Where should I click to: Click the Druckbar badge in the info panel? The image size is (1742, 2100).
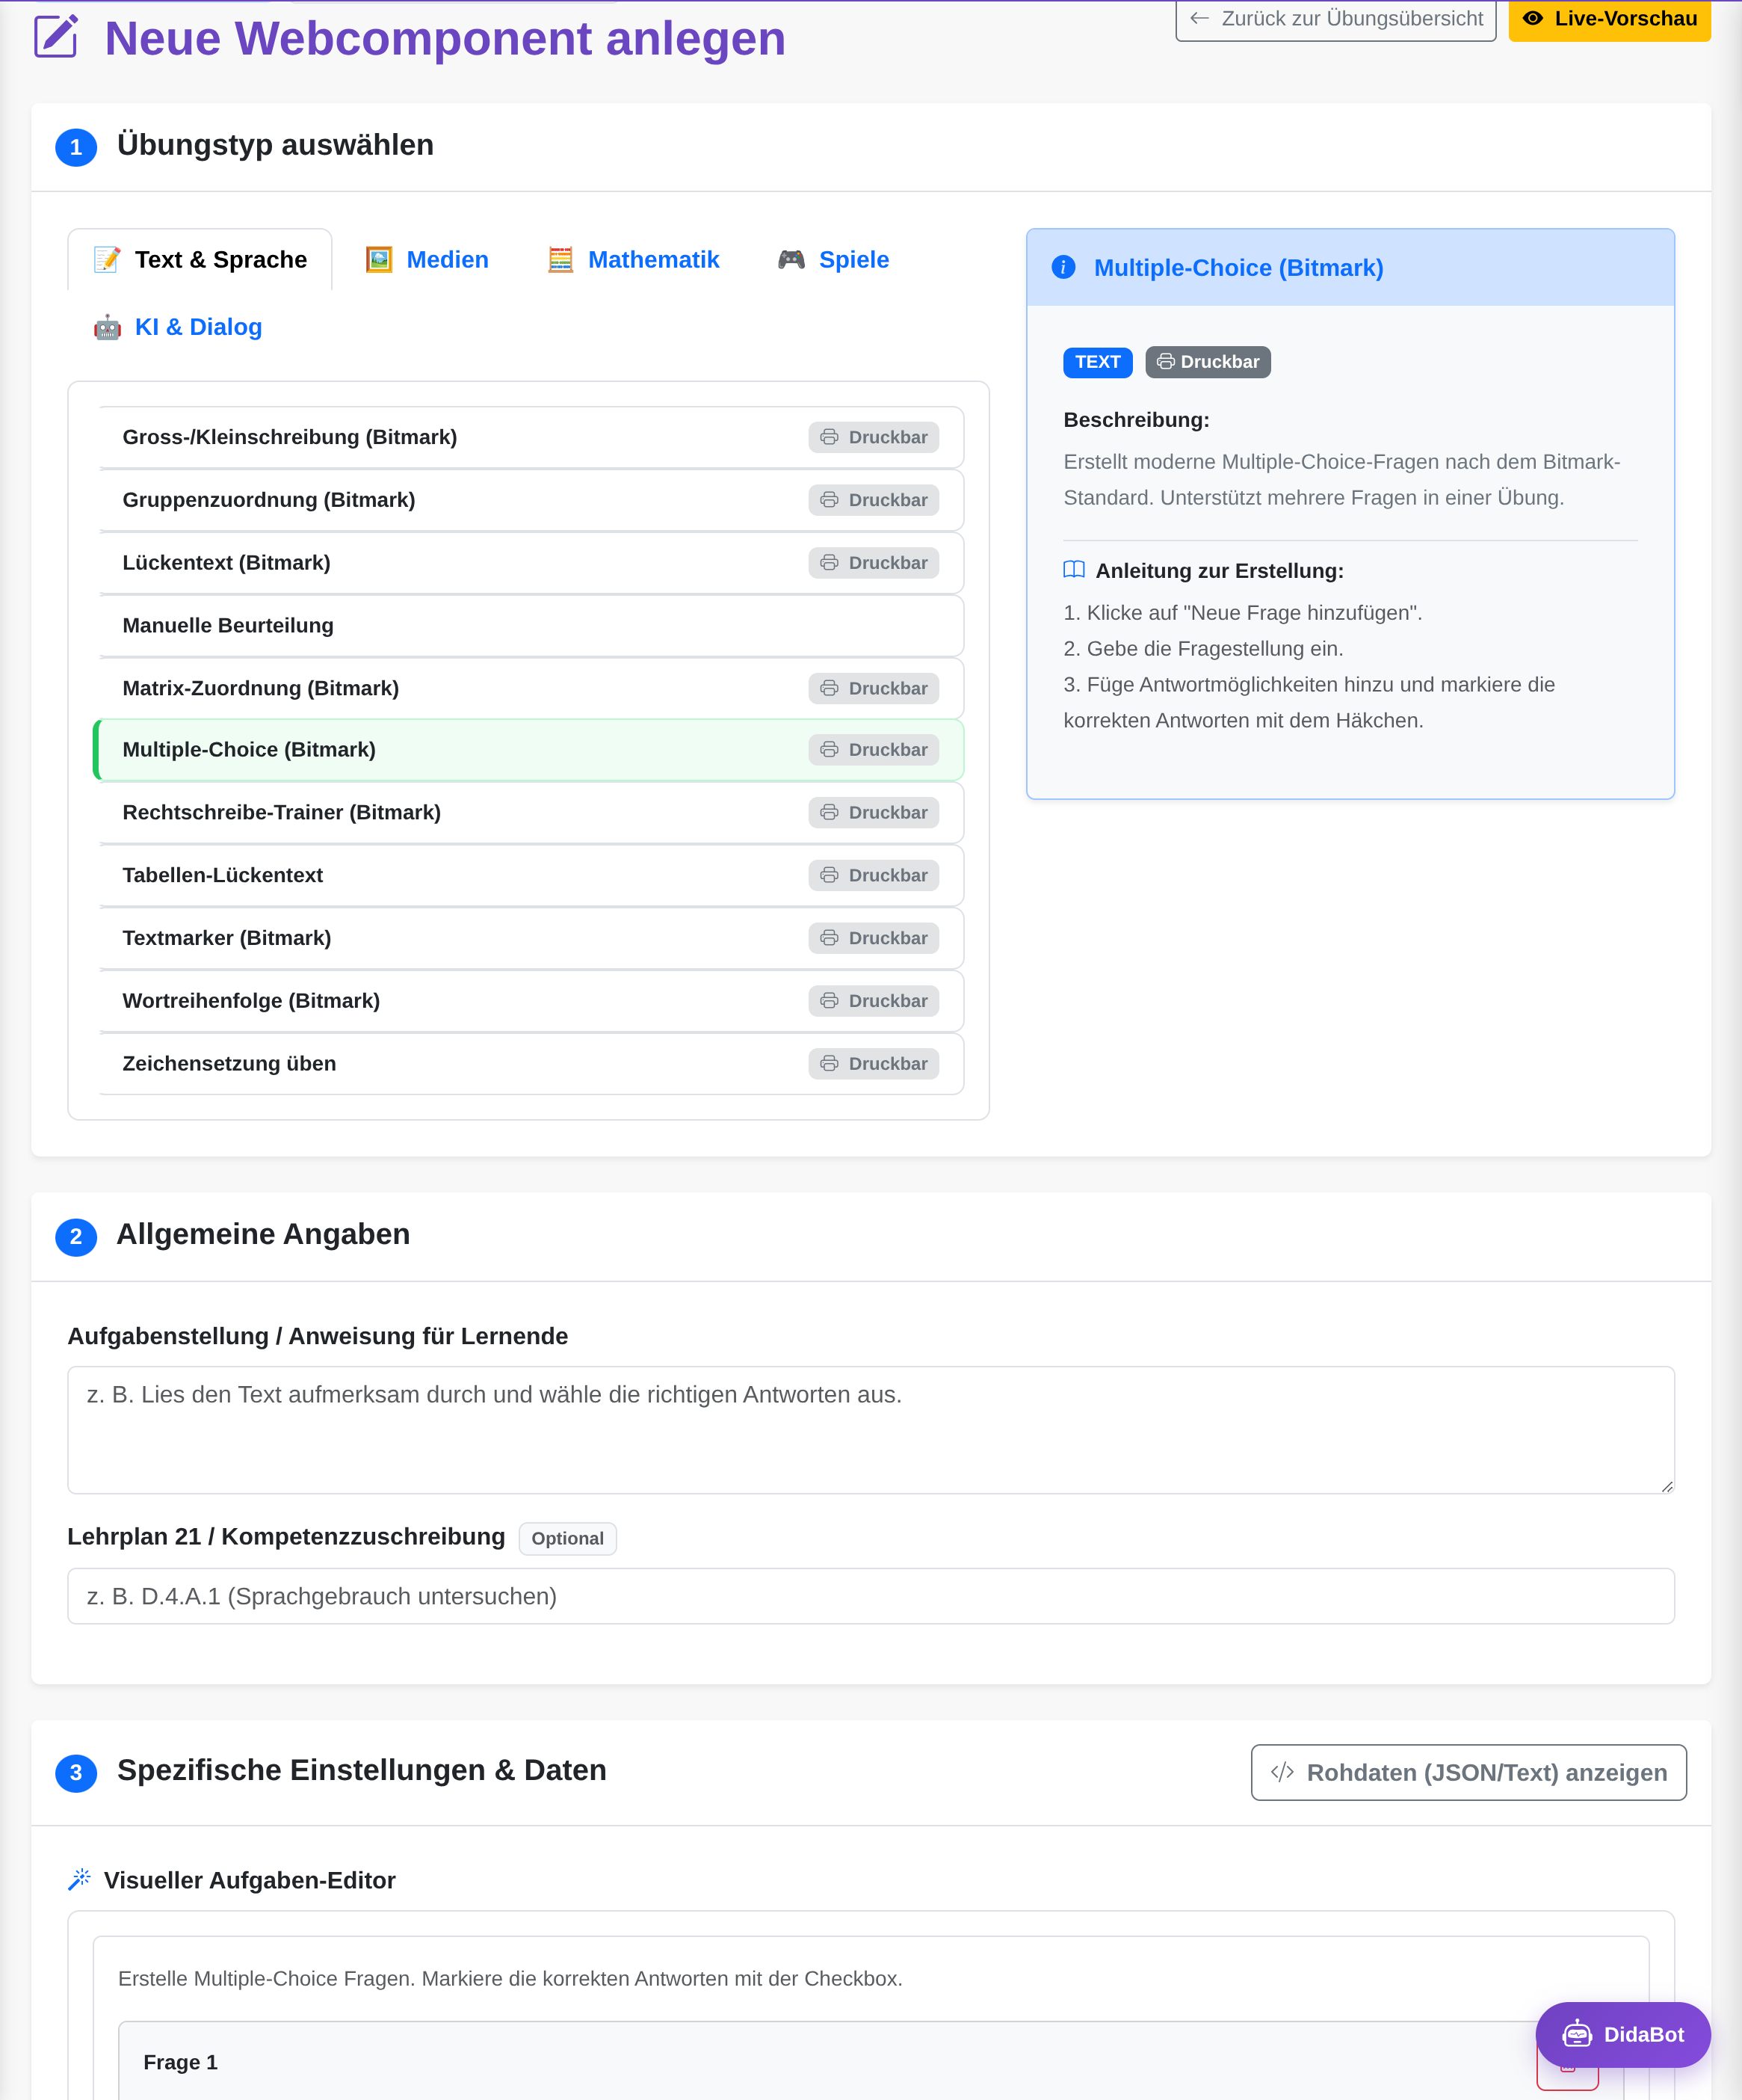(1208, 362)
